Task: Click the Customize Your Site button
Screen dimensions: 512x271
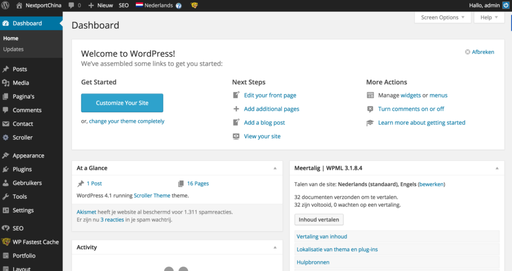Action: point(122,103)
